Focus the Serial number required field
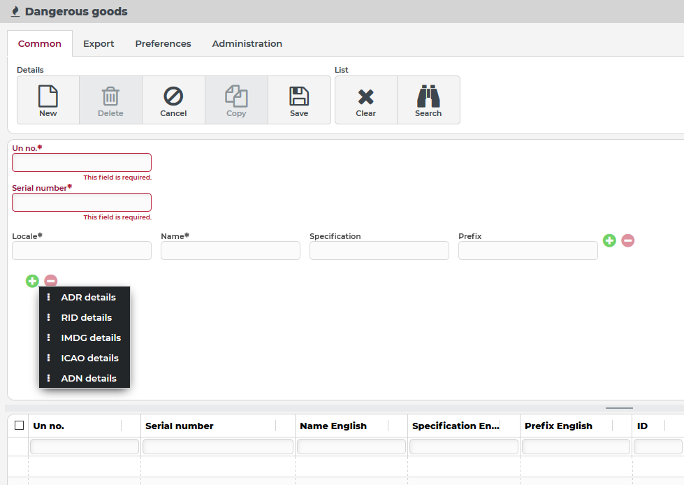Viewport: 684px width, 485px height. pos(82,203)
